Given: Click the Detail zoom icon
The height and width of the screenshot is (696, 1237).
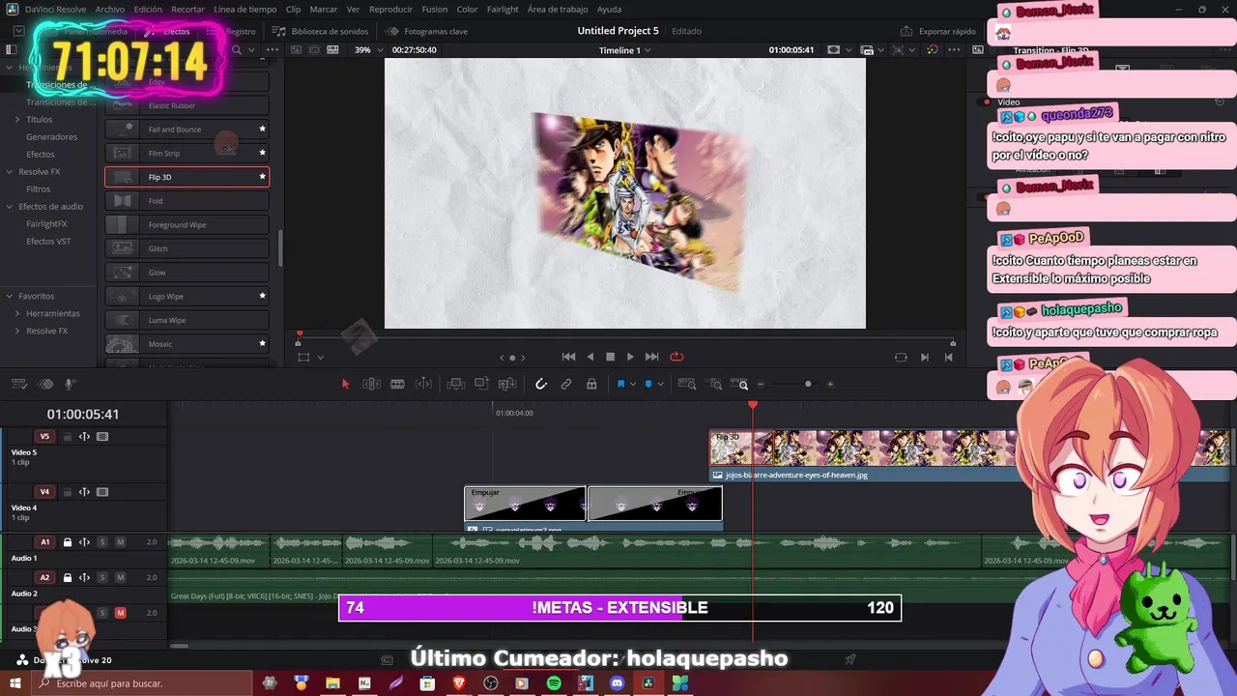Looking at the screenshot, I should click(x=716, y=384).
